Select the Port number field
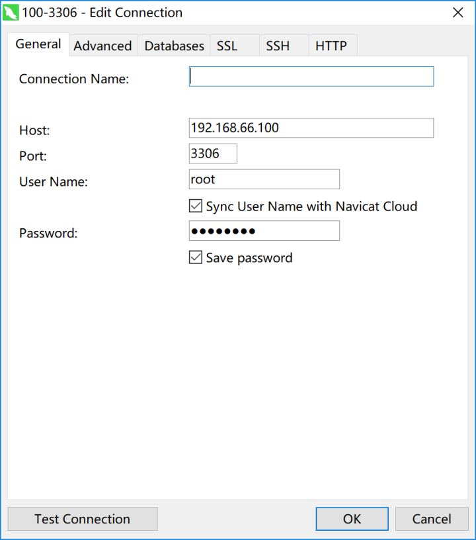Image resolution: width=476 pixels, height=540 pixels. point(213,154)
